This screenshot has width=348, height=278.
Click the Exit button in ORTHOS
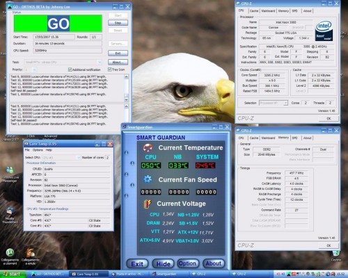[118, 53]
